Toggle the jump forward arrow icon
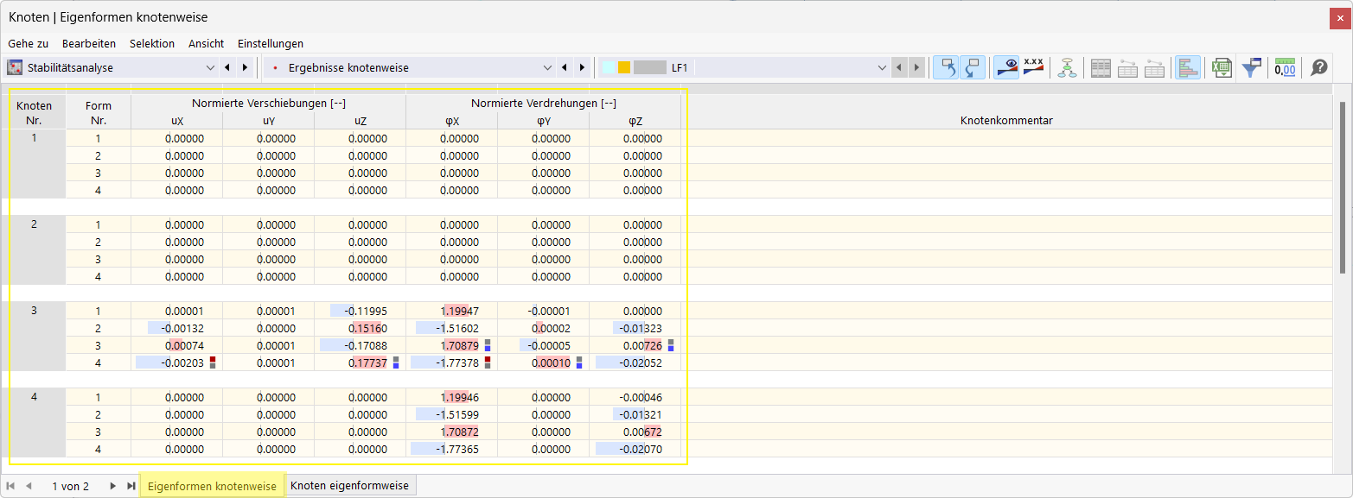Image resolution: width=1353 pixels, height=498 pixels. click(973, 67)
